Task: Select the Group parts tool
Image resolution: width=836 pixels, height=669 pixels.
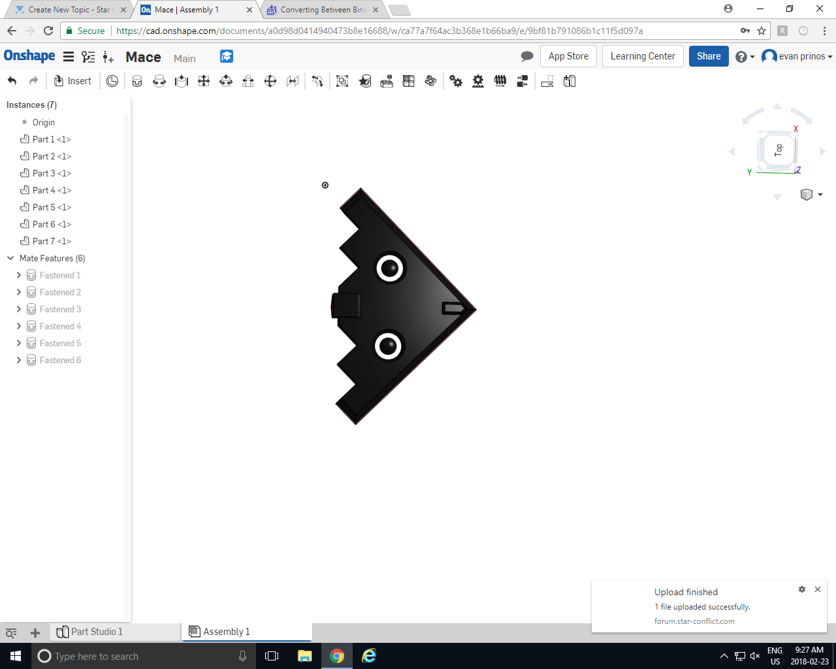Action: point(342,80)
